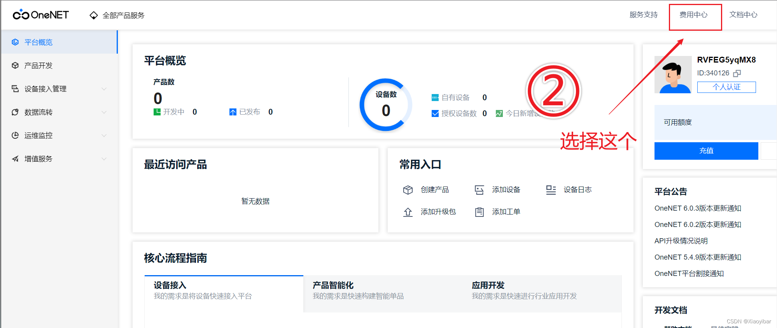Click the 设备日志 list icon

click(551, 190)
